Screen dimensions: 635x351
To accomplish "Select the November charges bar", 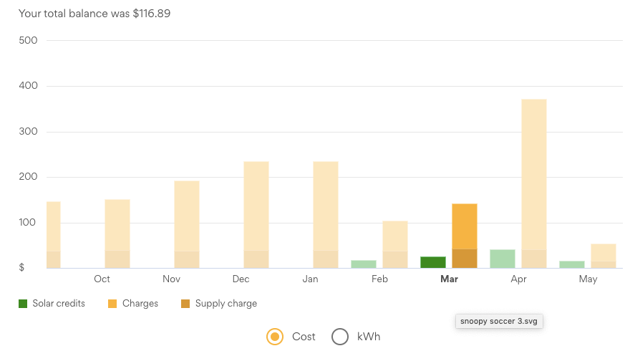I will point(187,215).
